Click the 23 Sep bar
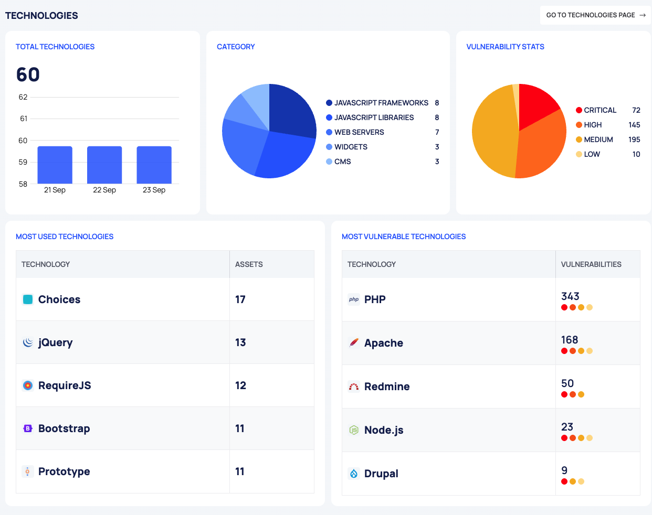 click(x=154, y=165)
